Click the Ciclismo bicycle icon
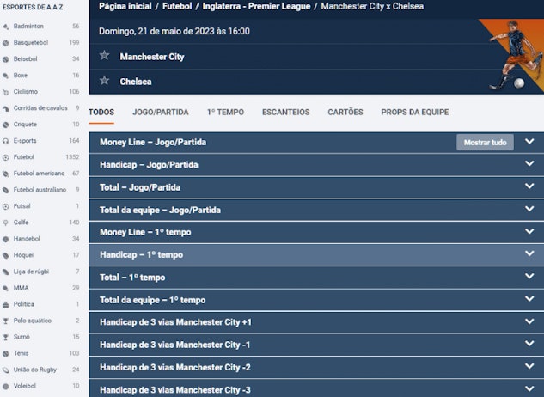544x397 pixels. 6,92
